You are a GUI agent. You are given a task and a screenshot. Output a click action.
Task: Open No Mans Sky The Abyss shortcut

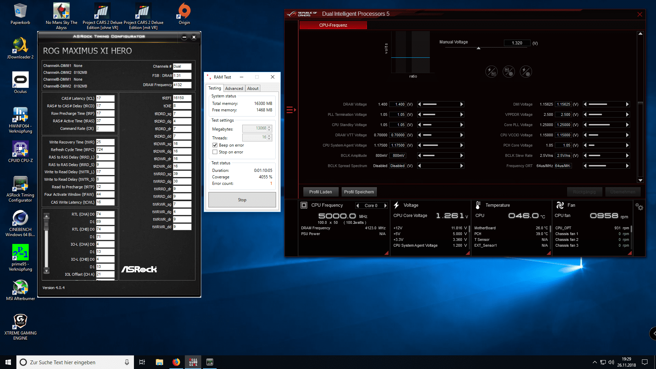(61, 16)
